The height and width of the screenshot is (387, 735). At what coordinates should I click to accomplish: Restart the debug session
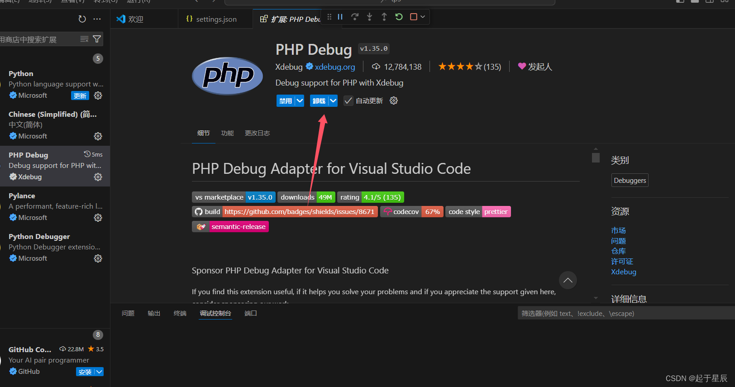point(399,17)
